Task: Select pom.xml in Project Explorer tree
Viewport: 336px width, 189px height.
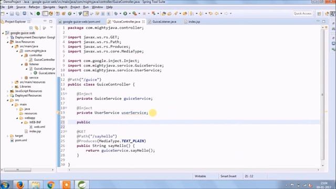Action: [21, 140]
